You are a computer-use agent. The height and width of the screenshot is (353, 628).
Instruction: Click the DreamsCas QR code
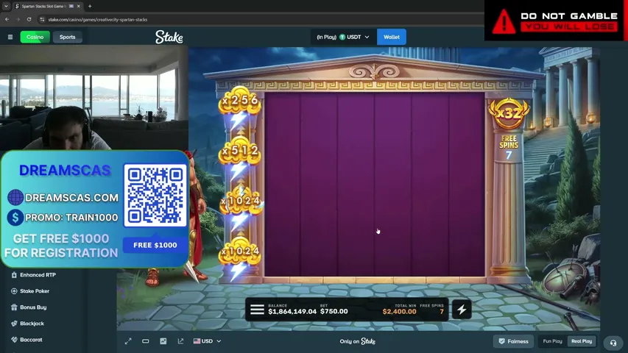click(x=155, y=195)
